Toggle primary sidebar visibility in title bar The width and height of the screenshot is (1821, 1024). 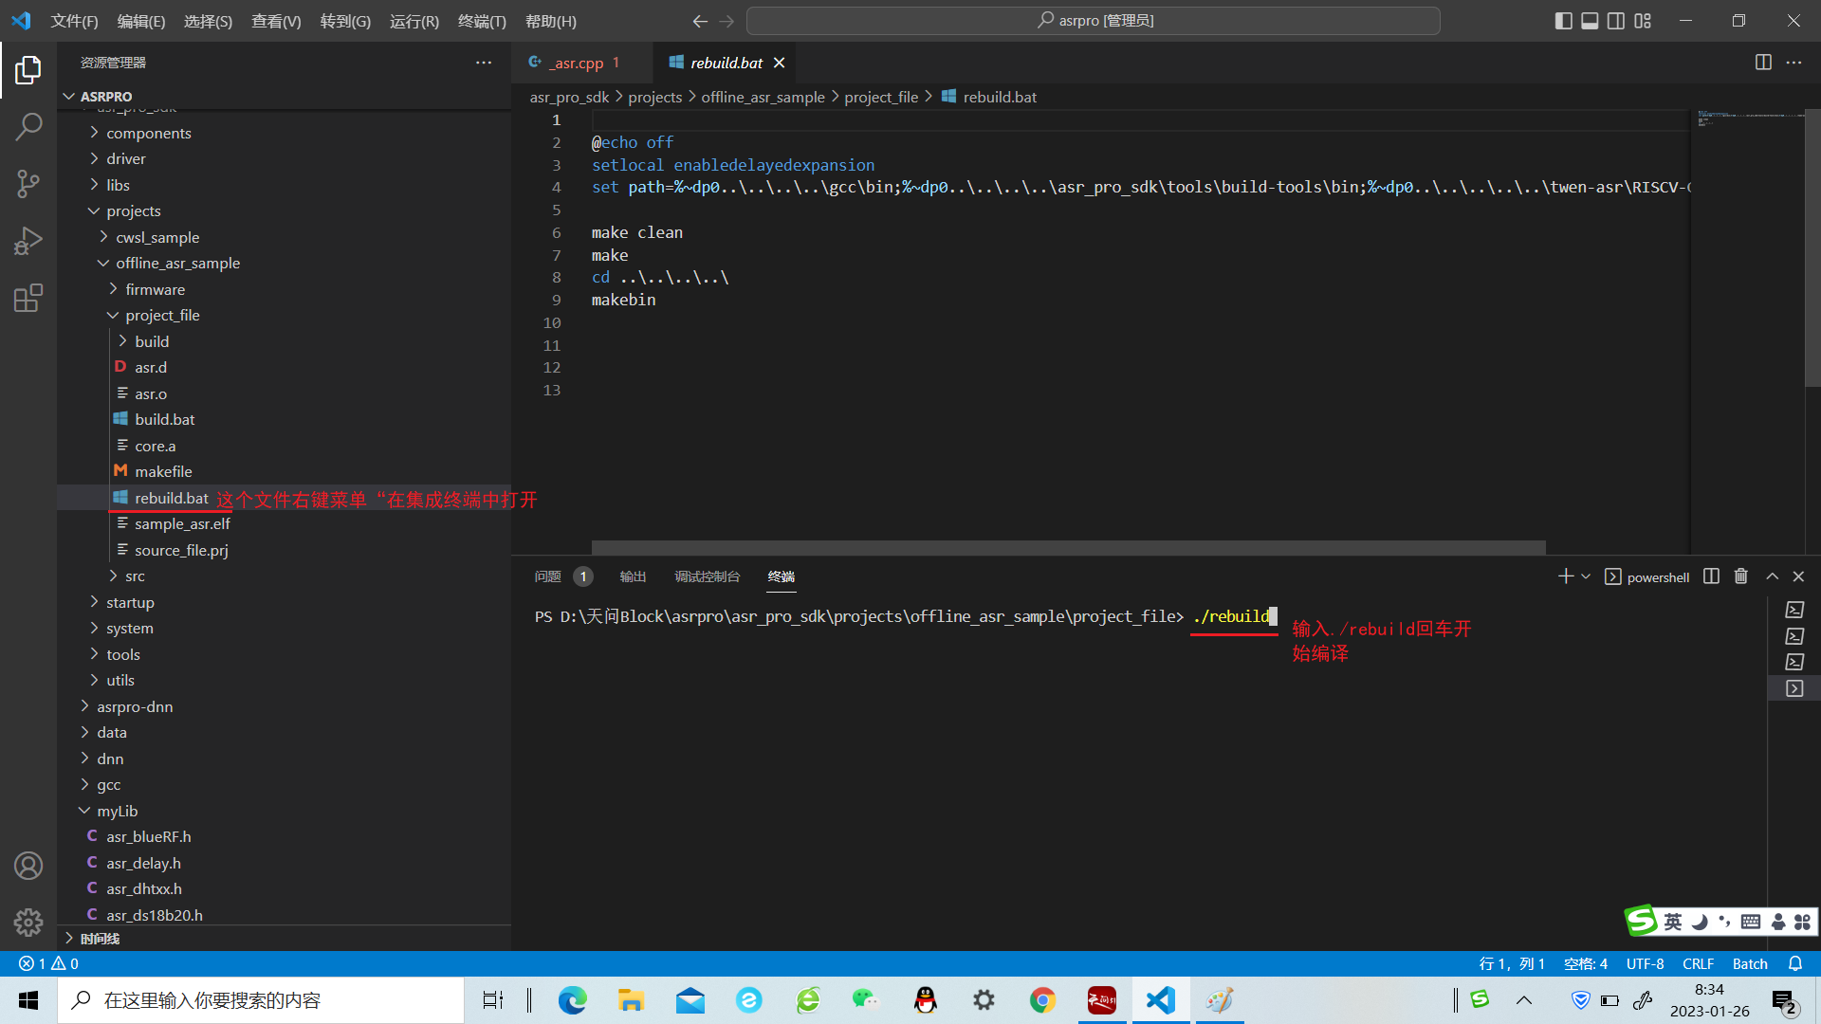1563,21
